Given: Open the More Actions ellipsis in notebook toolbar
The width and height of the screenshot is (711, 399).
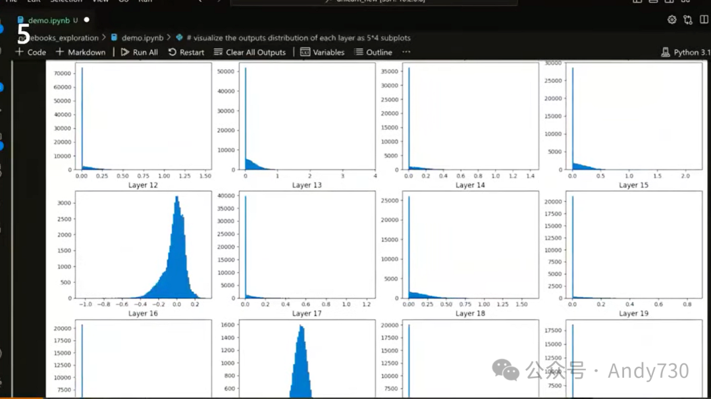Looking at the screenshot, I should (406, 52).
